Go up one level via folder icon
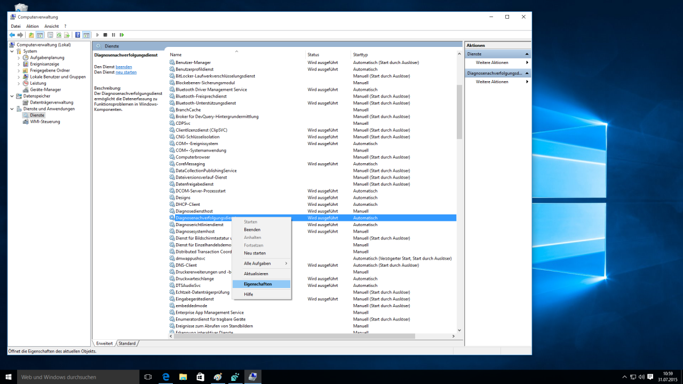 point(31,35)
